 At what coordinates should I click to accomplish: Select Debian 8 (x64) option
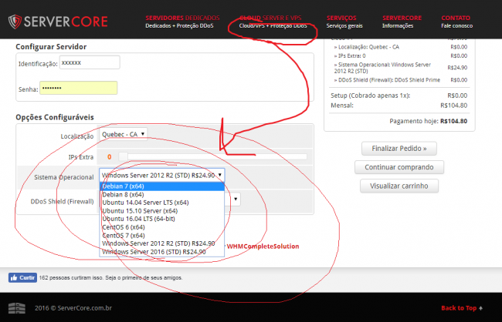coord(162,195)
